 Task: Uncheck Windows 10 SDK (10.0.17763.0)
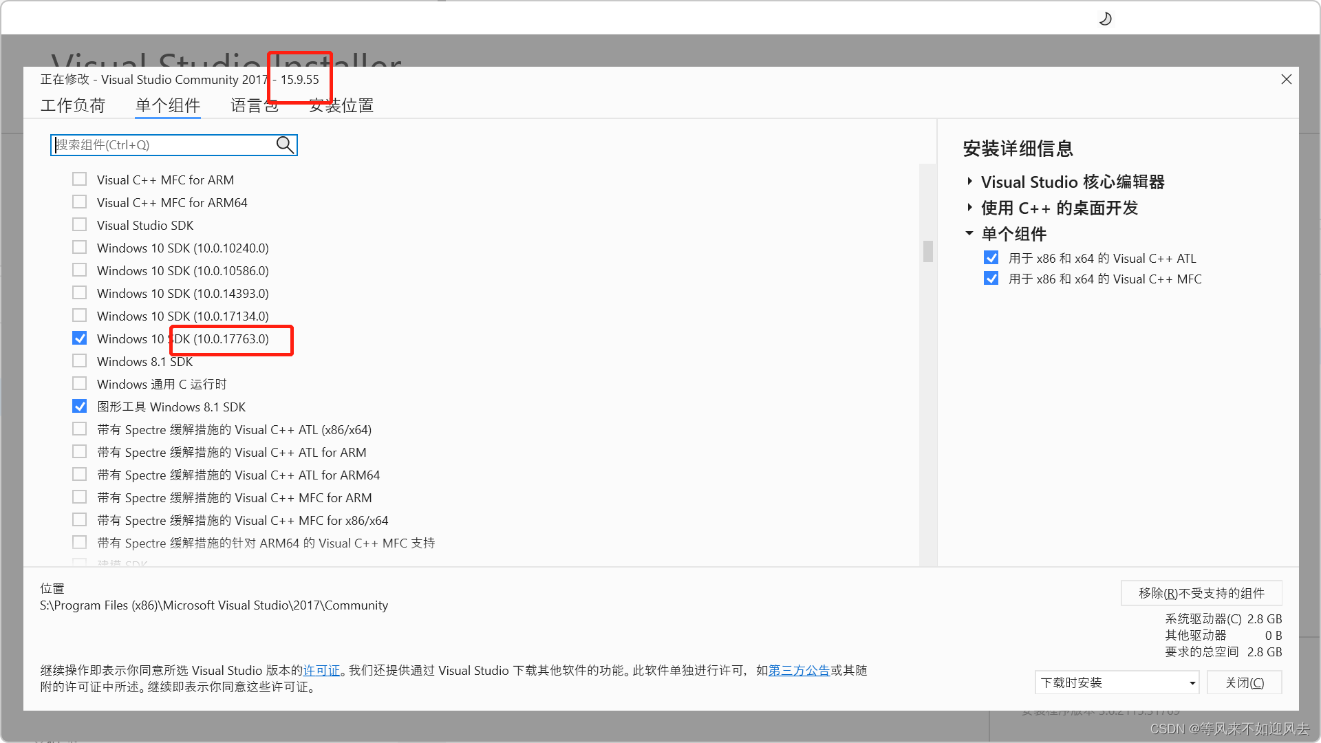(80, 338)
